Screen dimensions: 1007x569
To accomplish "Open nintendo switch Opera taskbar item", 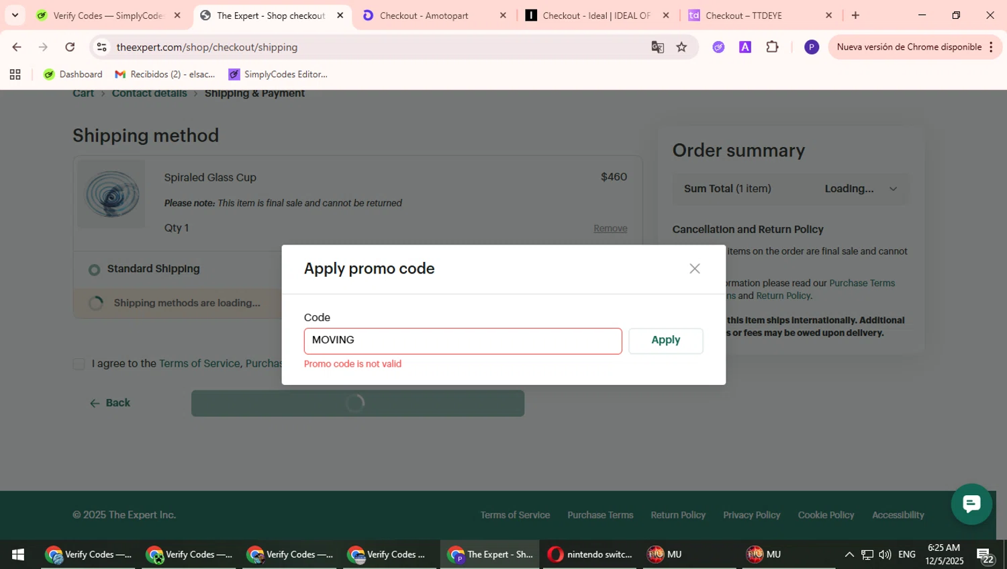I will click(591, 554).
